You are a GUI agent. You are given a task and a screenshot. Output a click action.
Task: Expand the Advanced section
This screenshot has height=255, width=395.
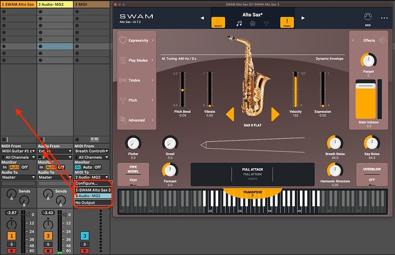click(137, 120)
